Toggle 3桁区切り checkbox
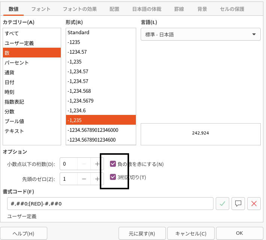The image size is (266, 240). coord(113,177)
